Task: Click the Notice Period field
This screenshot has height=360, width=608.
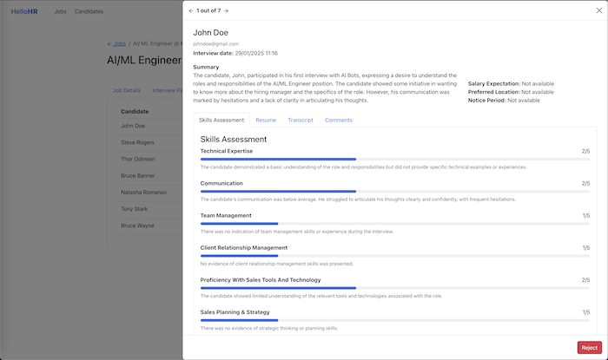Action: click(504, 101)
